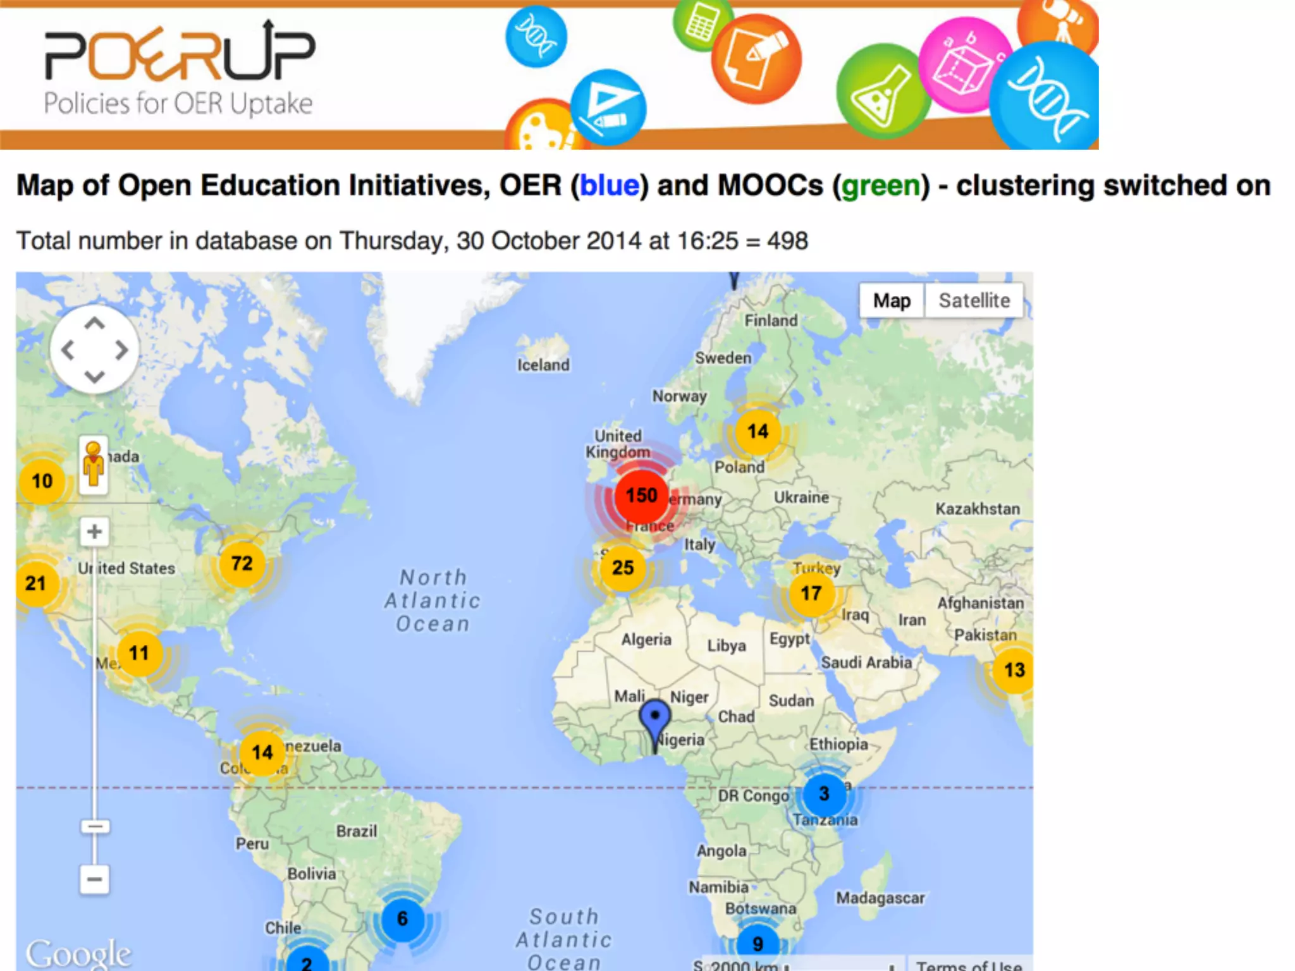Click the Street View pegman icon
Viewport: 1295px width, 971px height.
click(94, 465)
